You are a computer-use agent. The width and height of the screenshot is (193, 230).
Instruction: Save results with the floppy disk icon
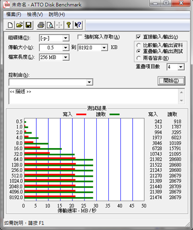click(x=29, y=25)
